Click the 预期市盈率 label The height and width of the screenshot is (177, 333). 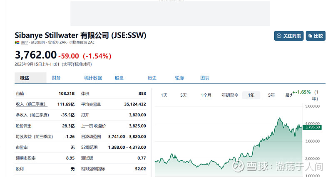(x=25, y=158)
